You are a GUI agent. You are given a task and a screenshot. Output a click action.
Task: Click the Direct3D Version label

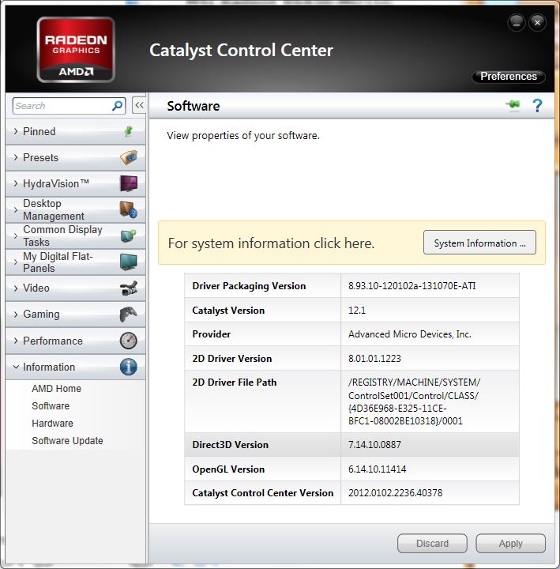tap(230, 444)
